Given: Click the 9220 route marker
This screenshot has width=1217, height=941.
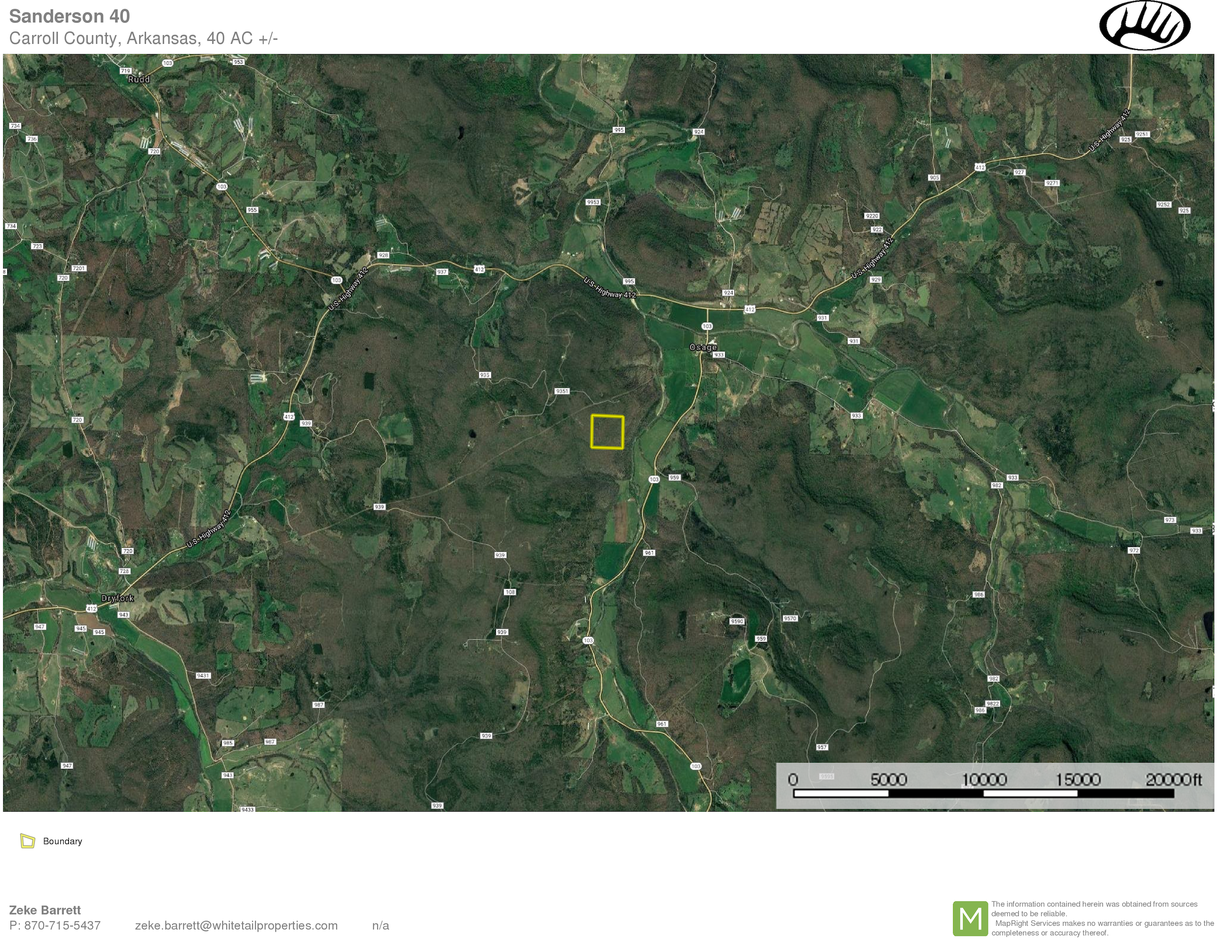Looking at the screenshot, I should pos(871,216).
